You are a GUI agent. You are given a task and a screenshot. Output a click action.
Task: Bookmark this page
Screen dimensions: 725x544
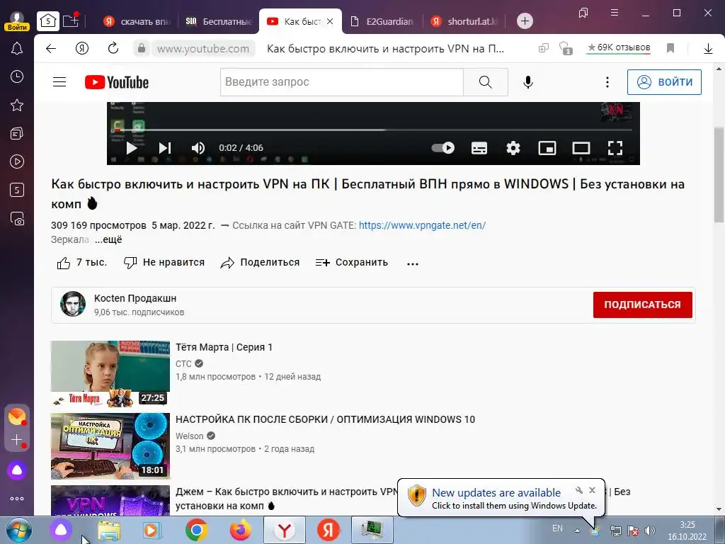[670, 48]
